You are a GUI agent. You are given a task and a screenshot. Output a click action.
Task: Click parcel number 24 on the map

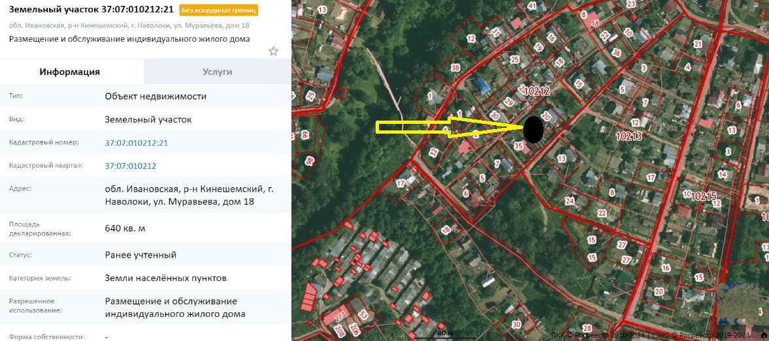(x=569, y=201)
